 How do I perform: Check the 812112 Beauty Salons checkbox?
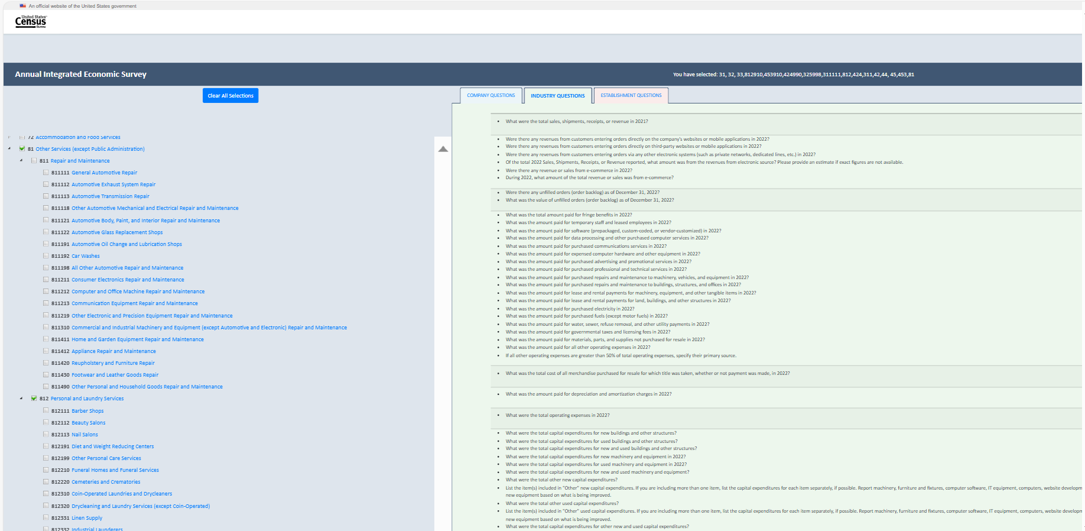(46, 423)
